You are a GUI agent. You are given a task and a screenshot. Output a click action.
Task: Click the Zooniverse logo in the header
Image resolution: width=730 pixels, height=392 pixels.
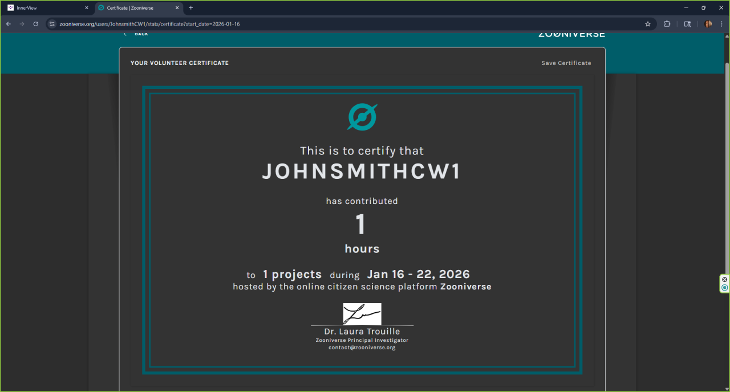tap(571, 34)
